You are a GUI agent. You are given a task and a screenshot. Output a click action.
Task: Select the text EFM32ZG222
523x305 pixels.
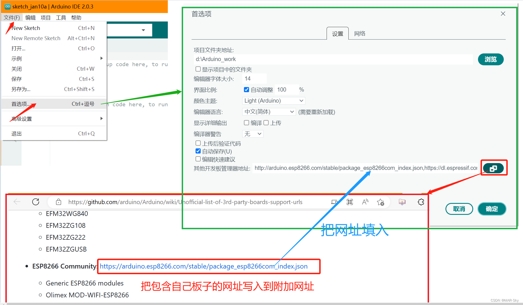click(66, 237)
